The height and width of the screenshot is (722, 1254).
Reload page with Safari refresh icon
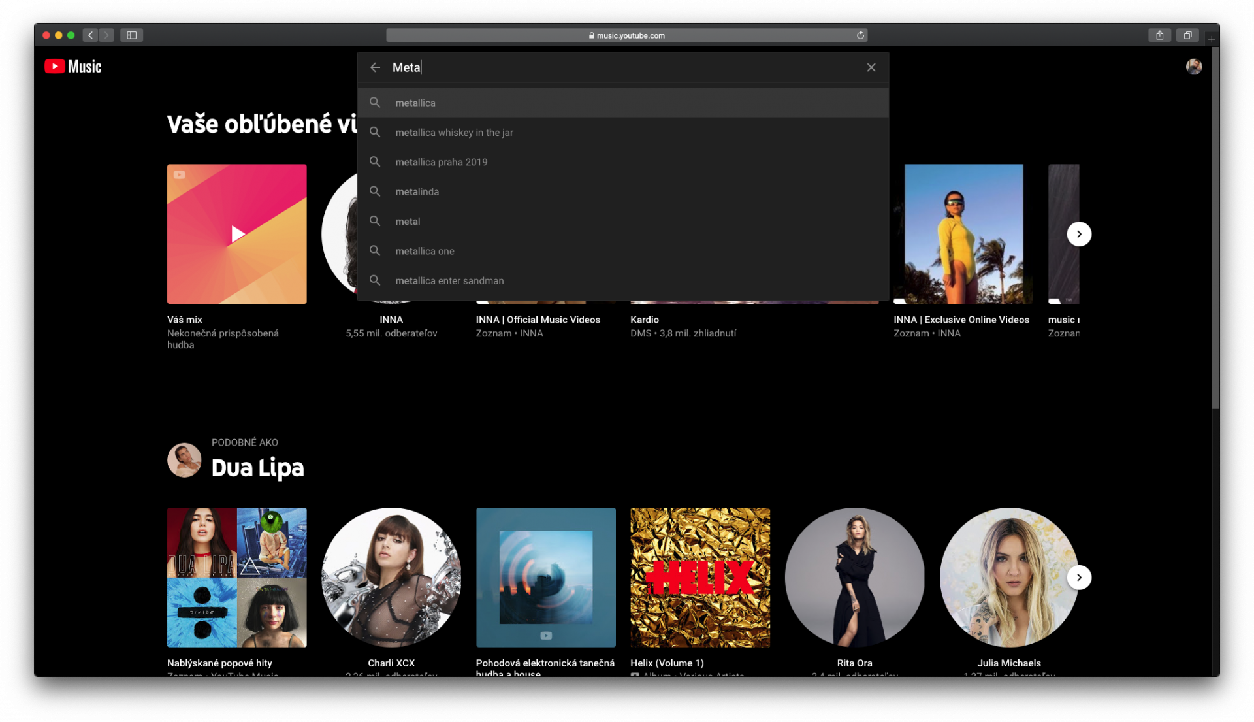click(861, 35)
